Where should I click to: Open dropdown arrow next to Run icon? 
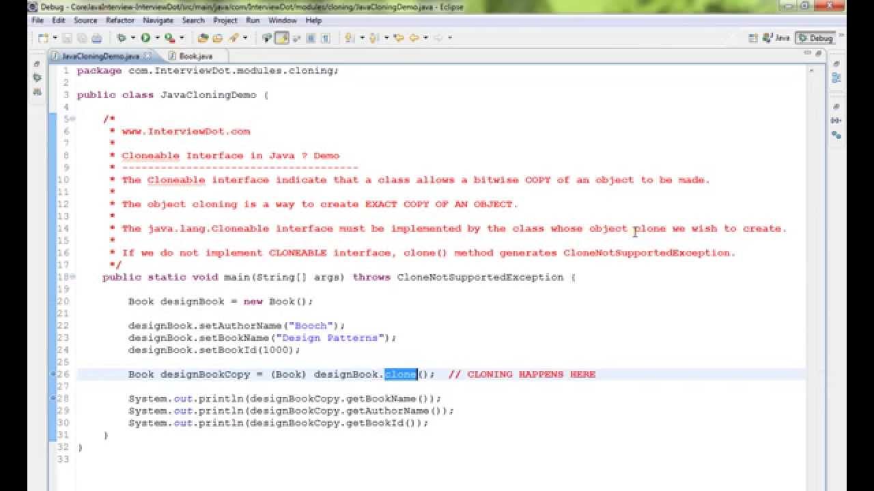[x=157, y=38]
